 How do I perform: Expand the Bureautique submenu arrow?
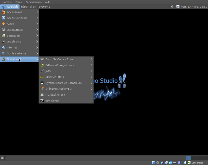click(x=37, y=30)
